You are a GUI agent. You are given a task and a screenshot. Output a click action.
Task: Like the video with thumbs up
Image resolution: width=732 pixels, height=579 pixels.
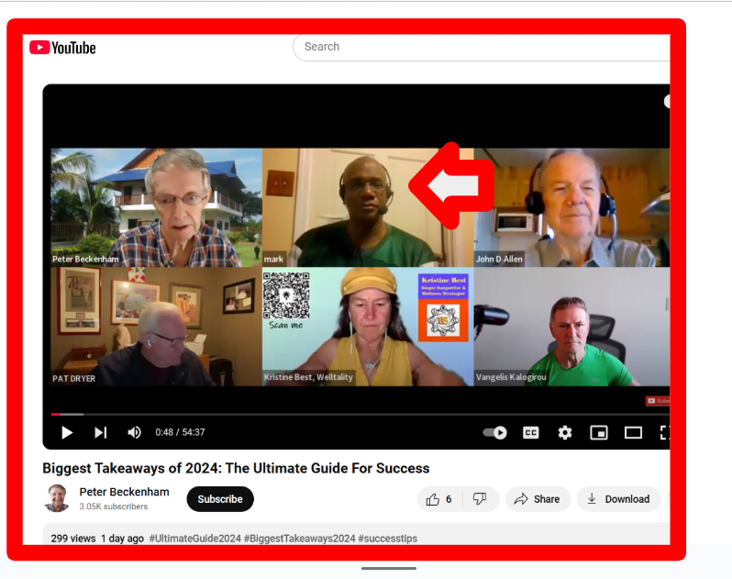point(439,499)
